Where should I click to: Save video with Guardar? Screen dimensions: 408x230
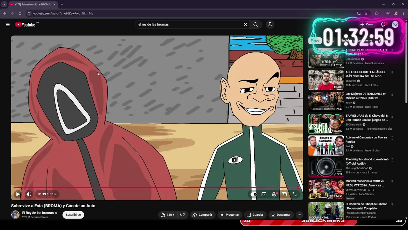pos(255,215)
